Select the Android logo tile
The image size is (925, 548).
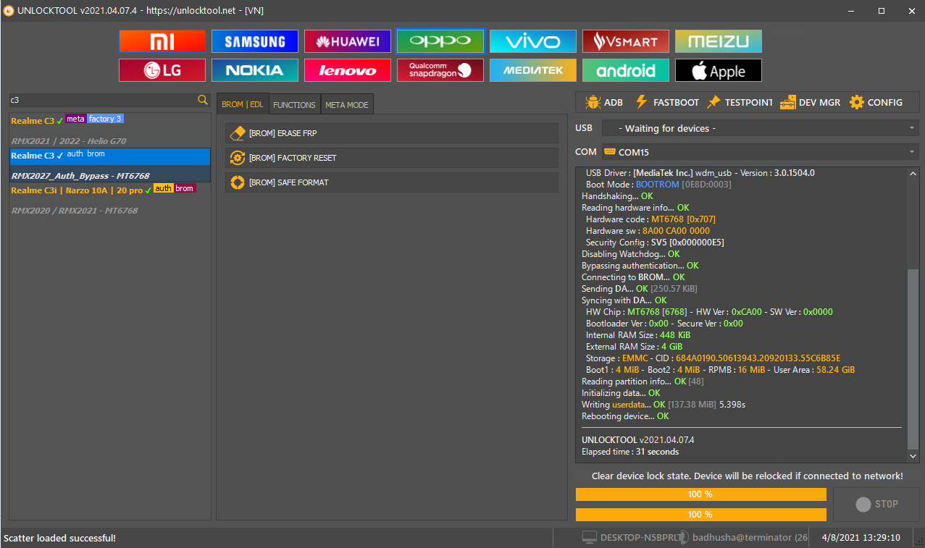626,70
